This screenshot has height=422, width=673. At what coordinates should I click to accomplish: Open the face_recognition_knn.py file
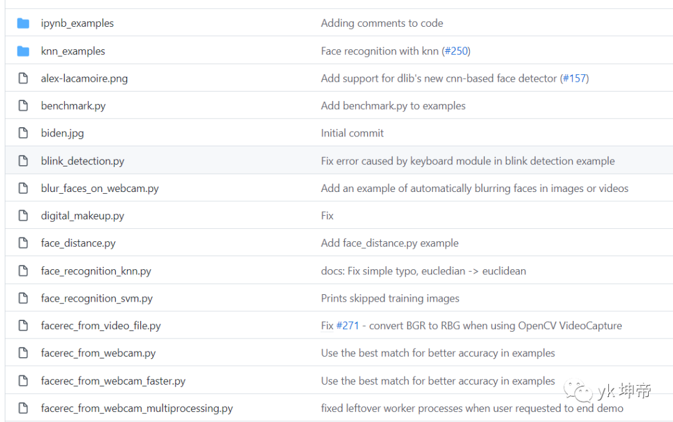click(96, 271)
